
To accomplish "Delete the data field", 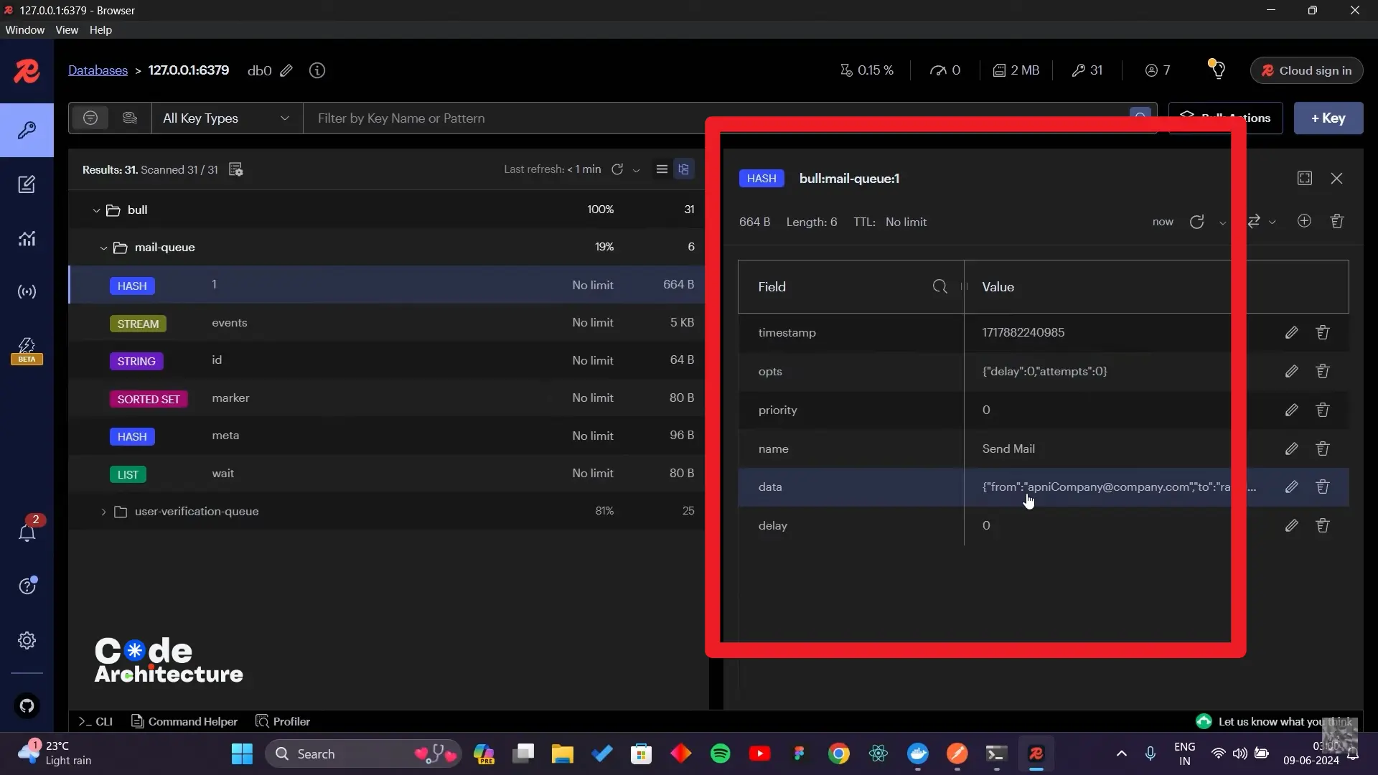I will 1323,487.
